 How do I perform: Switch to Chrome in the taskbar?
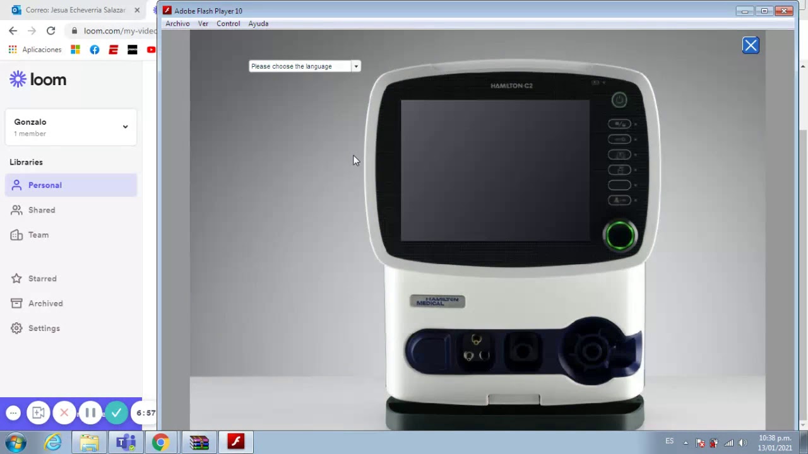tap(161, 443)
